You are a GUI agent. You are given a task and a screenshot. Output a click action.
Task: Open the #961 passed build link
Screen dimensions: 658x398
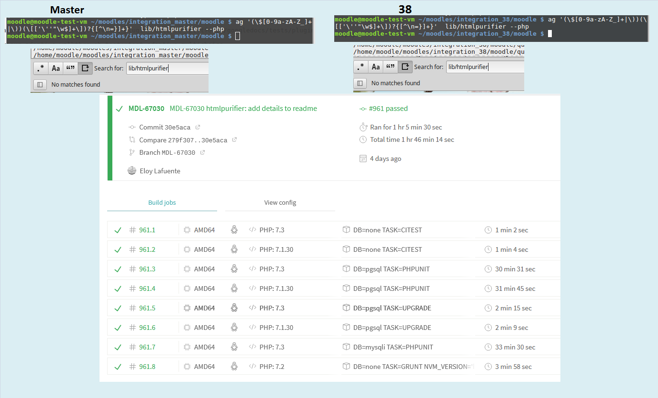tap(388, 109)
